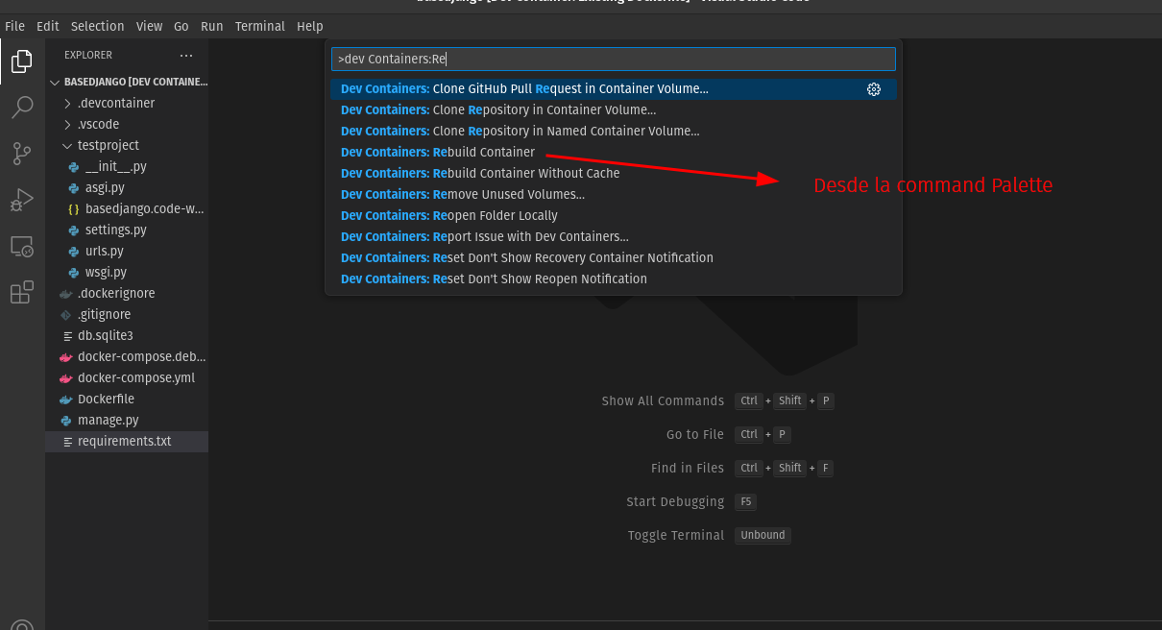Open Dockerfile in explorer
This screenshot has width=1162, height=630.
click(x=127, y=399)
